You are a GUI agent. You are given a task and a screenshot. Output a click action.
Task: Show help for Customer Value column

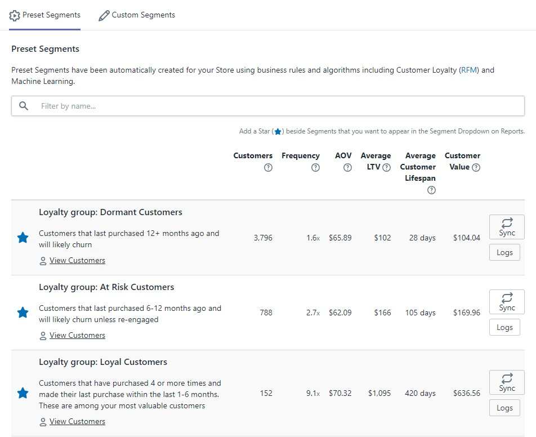click(x=476, y=168)
